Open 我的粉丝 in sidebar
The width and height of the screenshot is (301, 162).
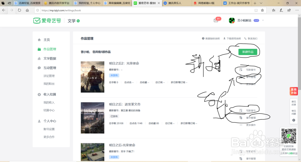tap(49, 84)
